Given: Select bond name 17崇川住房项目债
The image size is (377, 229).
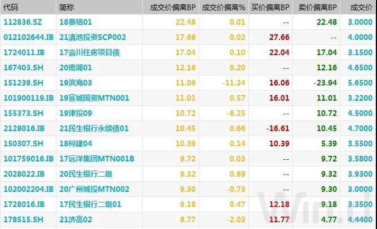Looking at the screenshot, I should click(x=89, y=52).
